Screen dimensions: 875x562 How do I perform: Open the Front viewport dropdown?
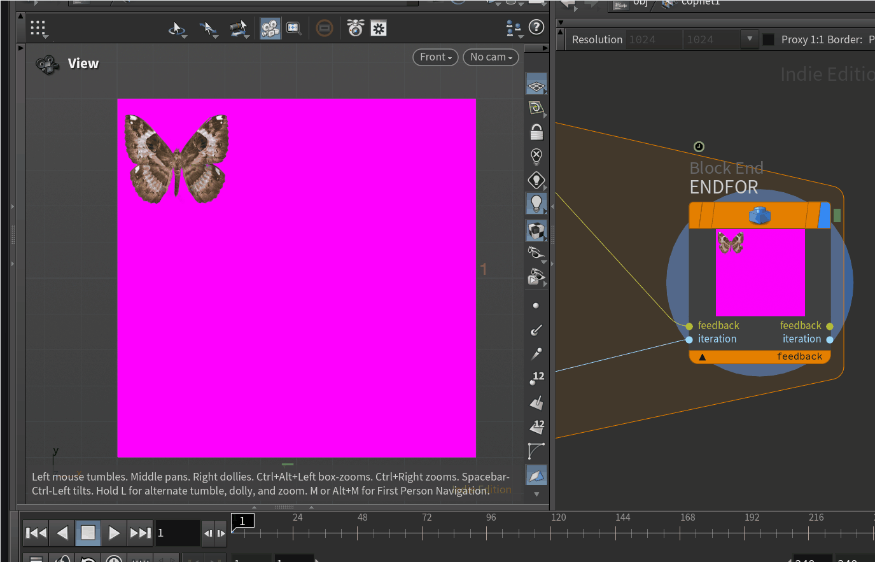click(x=435, y=57)
